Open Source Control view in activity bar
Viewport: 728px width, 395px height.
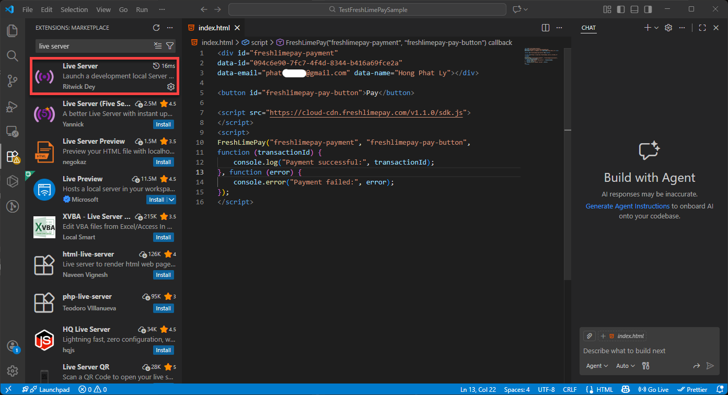[13, 80]
